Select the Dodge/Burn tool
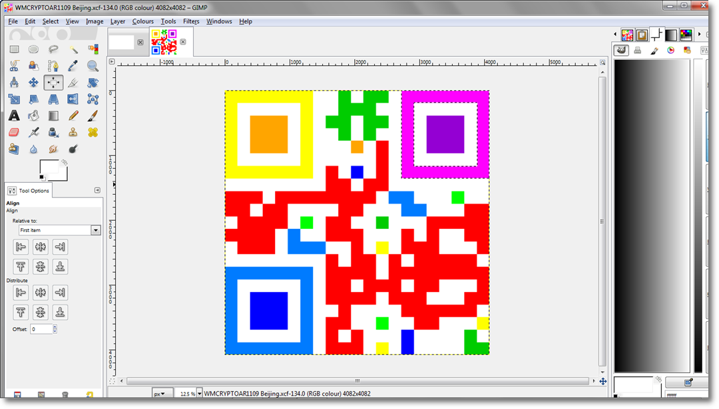The height and width of the screenshot is (409, 719). [73, 149]
